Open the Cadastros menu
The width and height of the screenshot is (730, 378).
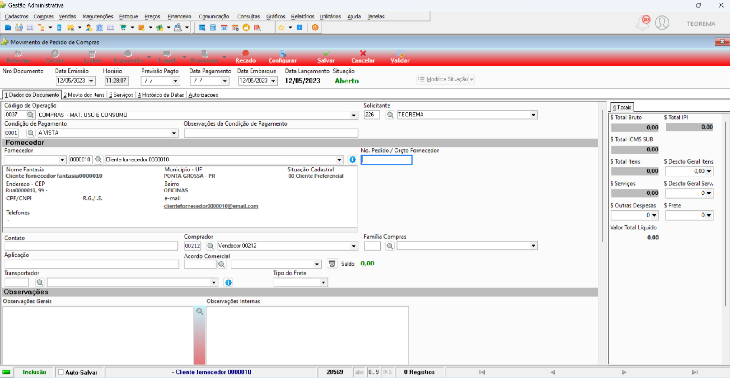pos(17,17)
